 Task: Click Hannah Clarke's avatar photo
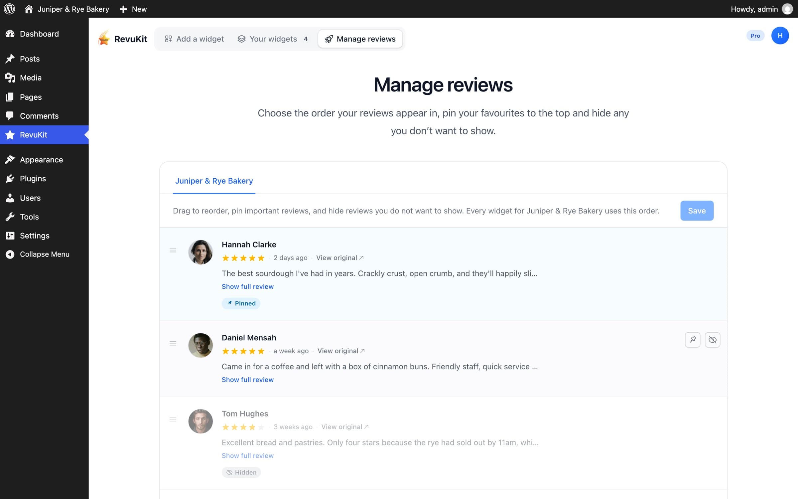[x=200, y=252]
